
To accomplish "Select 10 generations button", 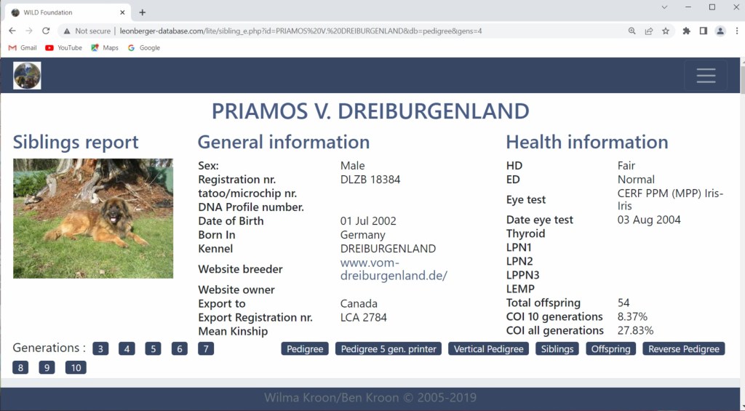I will click(76, 368).
